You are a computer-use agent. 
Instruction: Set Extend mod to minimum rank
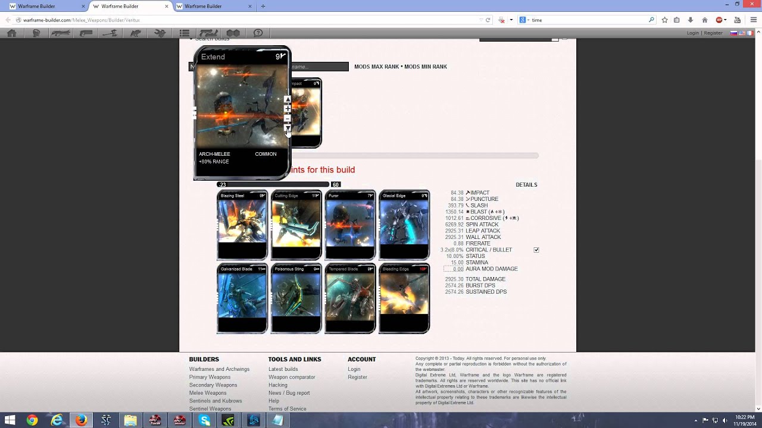point(288,128)
